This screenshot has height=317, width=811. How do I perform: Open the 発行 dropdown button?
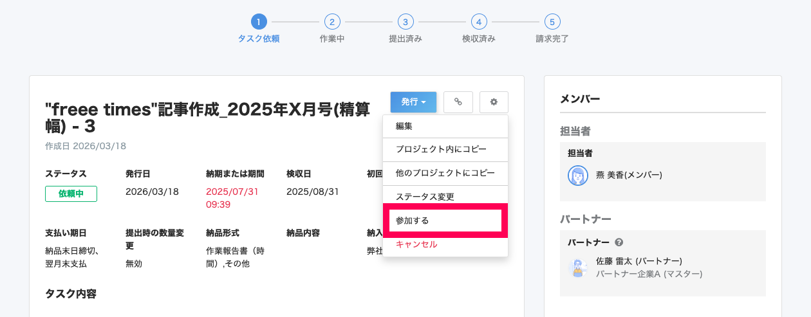pyautogui.click(x=413, y=102)
